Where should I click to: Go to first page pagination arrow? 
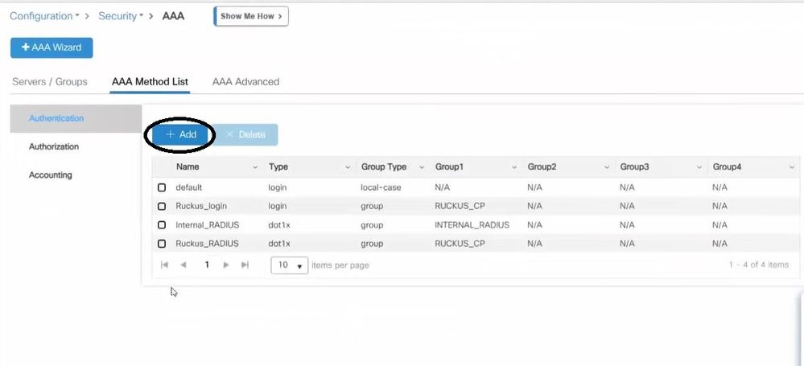(165, 265)
